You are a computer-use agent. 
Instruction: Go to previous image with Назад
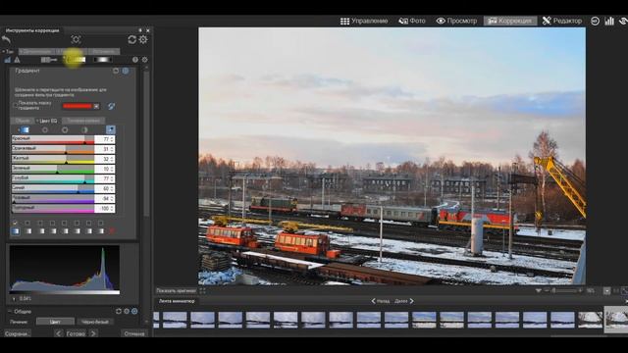coord(380,301)
